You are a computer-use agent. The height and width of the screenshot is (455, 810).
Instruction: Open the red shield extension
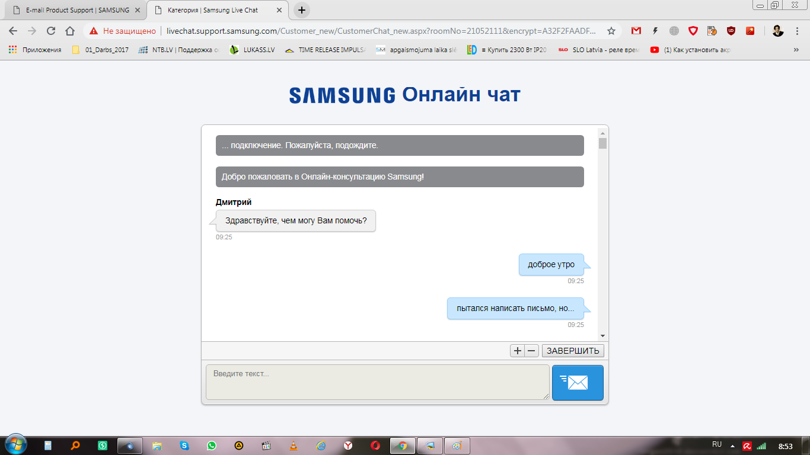click(x=693, y=31)
